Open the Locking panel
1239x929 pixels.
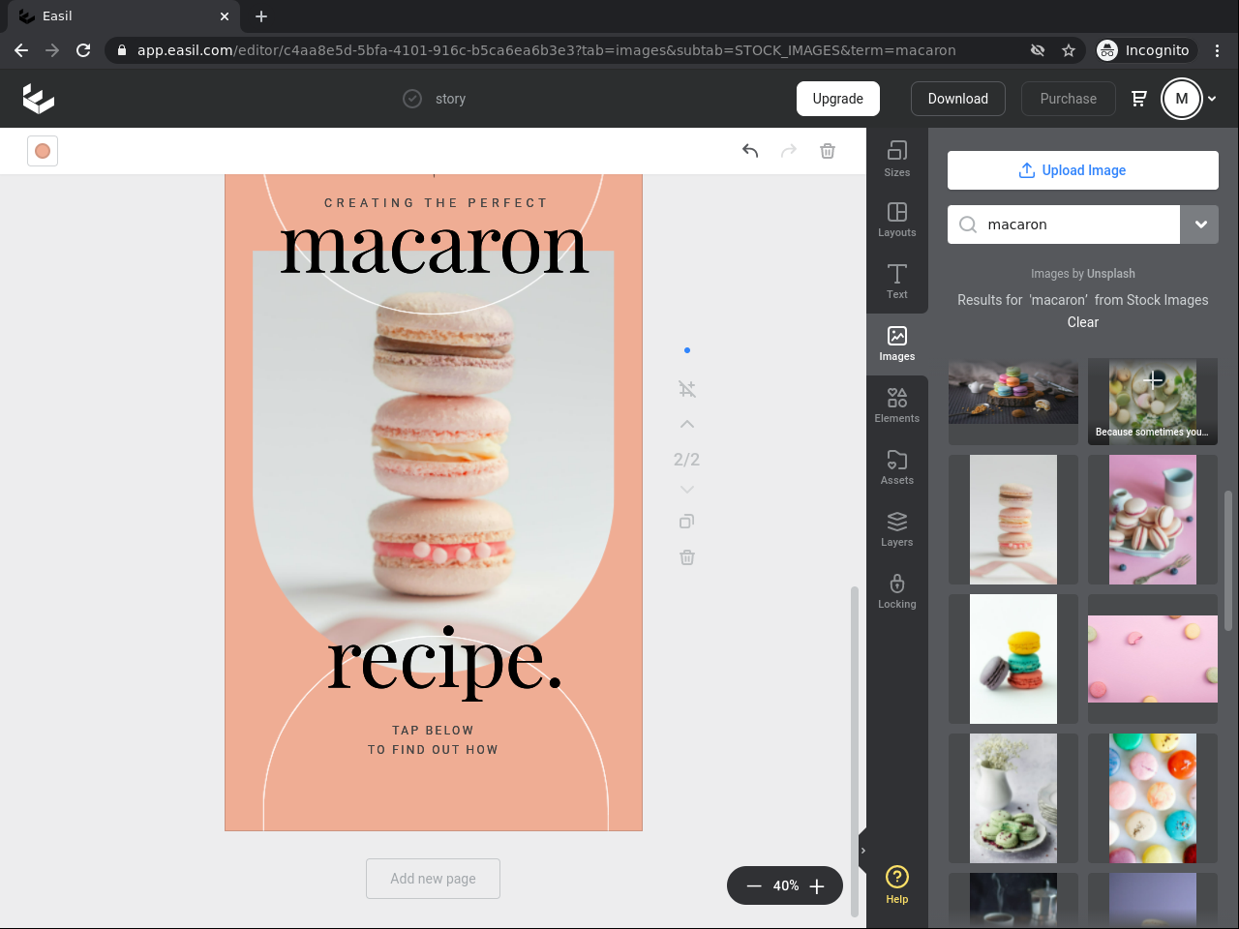click(897, 591)
